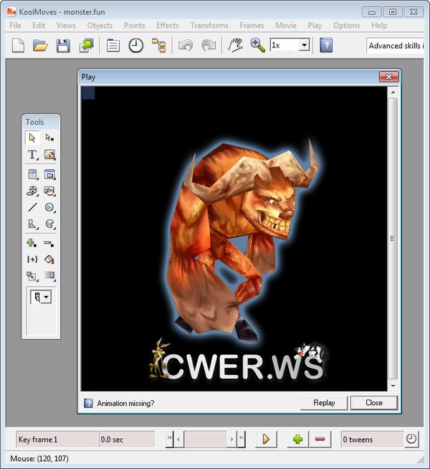Click the object hierarchy tree icon
Image resolution: width=430 pixels, height=469 pixels.
click(x=158, y=45)
